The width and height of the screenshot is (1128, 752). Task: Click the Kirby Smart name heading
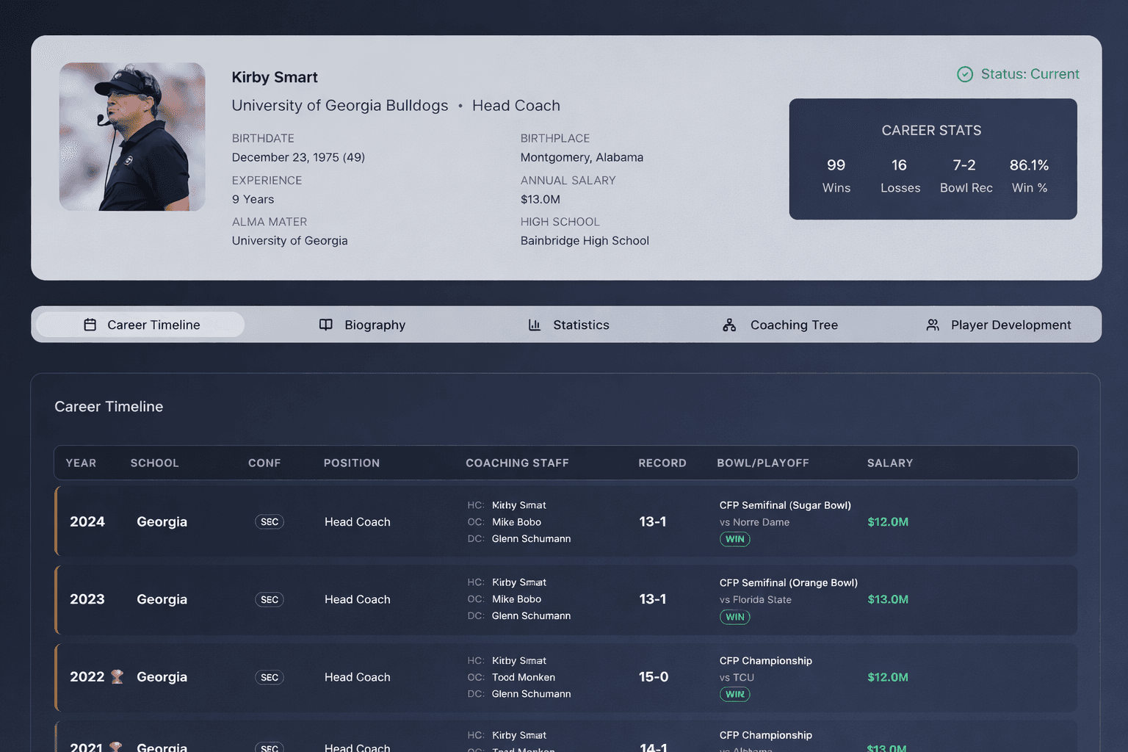tap(275, 77)
